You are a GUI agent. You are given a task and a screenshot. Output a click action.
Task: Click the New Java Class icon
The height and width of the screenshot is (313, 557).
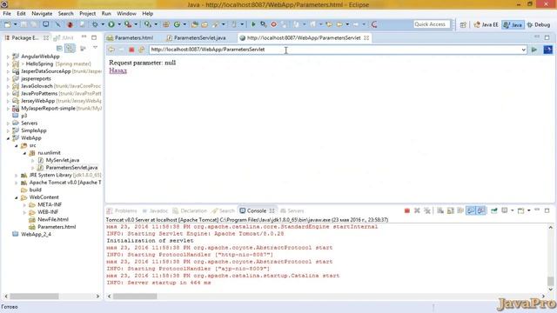[x=177, y=24]
